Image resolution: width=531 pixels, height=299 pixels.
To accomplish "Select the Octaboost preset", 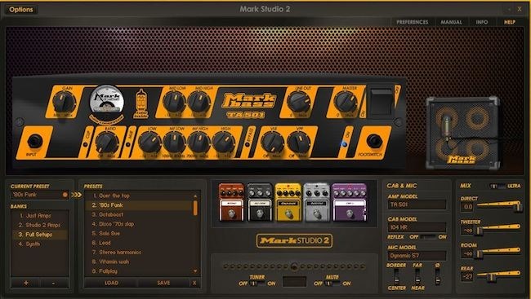I will [139, 214].
